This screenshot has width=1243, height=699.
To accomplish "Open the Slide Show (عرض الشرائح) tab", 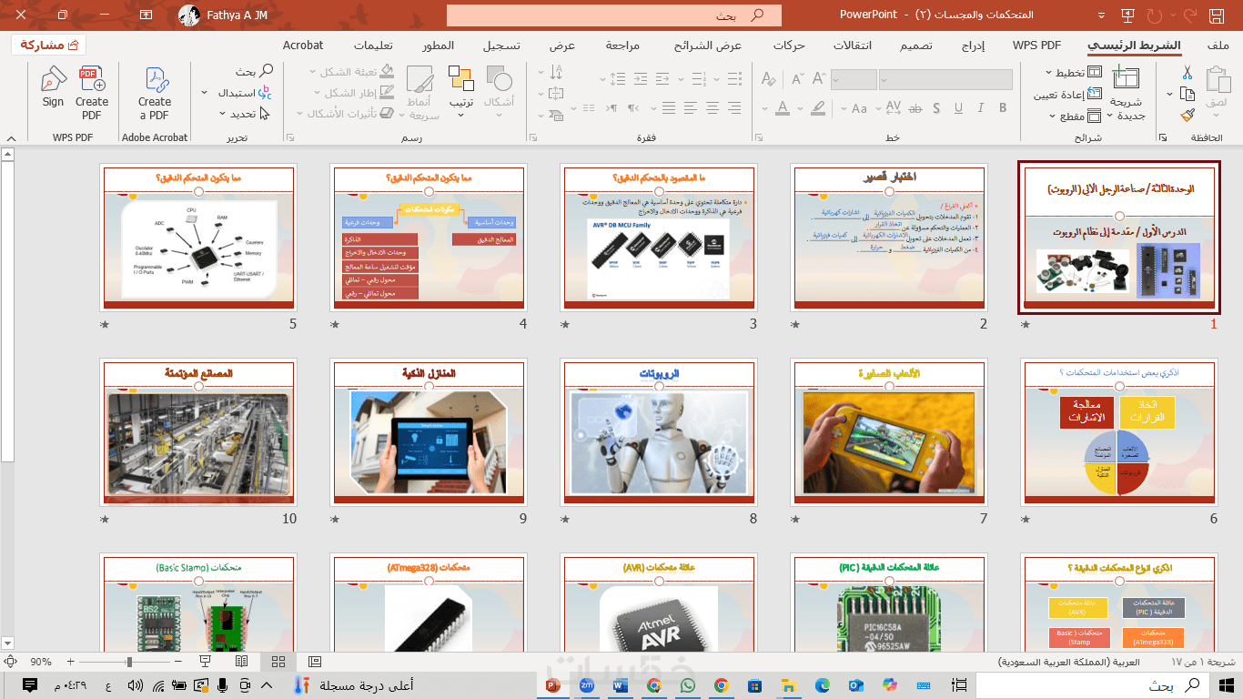I will (x=708, y=46).
